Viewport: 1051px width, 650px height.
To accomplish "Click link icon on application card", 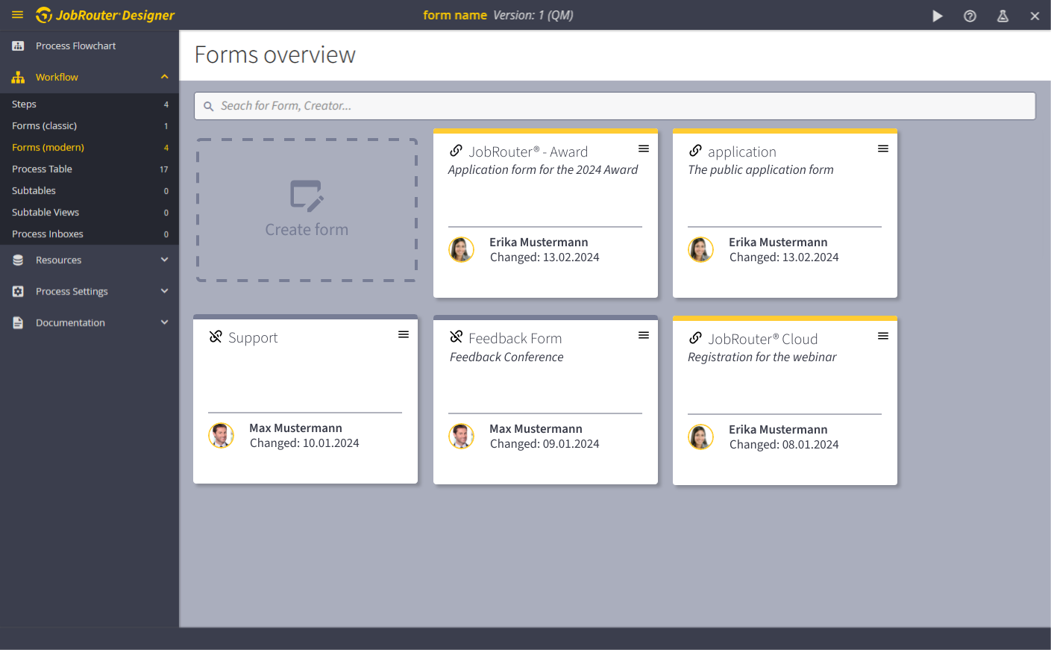I will pyautogui.click(x=695, y=151).
